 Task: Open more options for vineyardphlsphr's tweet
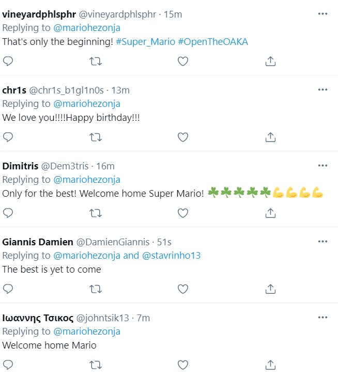tap(323, 14)
